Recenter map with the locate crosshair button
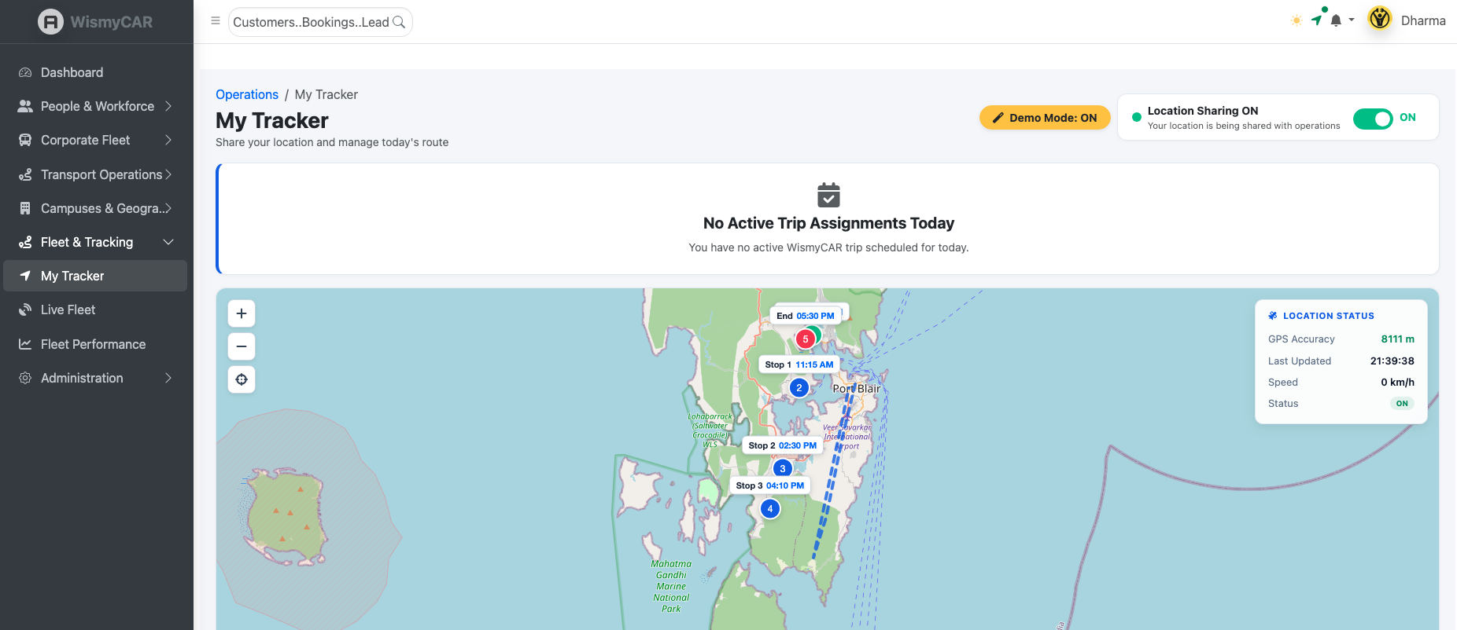1457x630 pixels. [242, 379]
